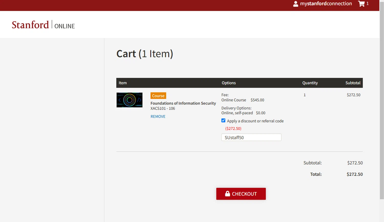The image size is (384, 222).
Task: Click the red ($272.50) discount amount
Action: 233,129
